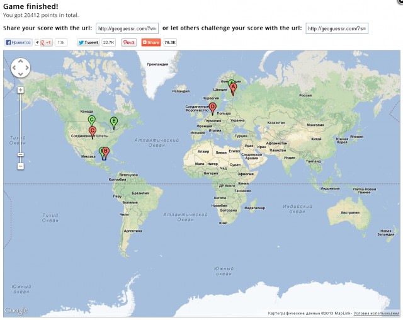The width and height of the screenshot is (403, 320).
Task: Click the Китай map label
Action: click(x=316, y=139)
